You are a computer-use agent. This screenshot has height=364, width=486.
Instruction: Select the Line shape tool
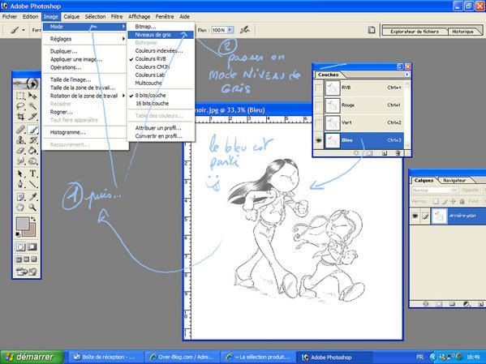click(32, 184)
